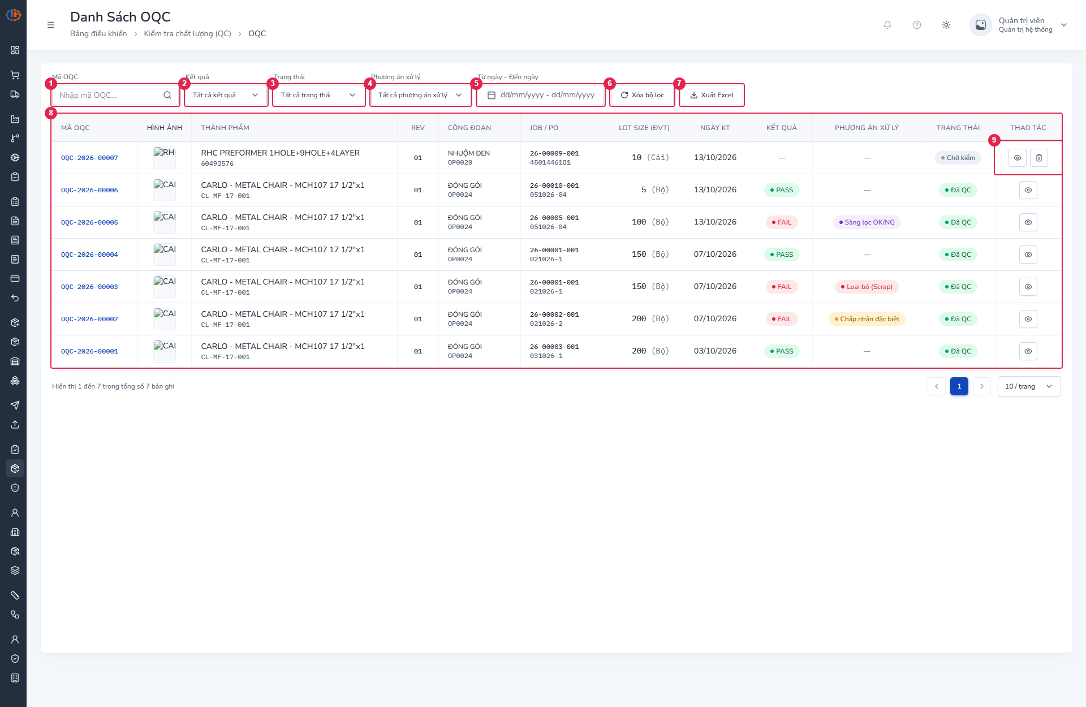The height and width of the screenshot is (707, 1086).
Task: View details of OQC-2026-00003 eye icon
Action: coord(1028,287)
